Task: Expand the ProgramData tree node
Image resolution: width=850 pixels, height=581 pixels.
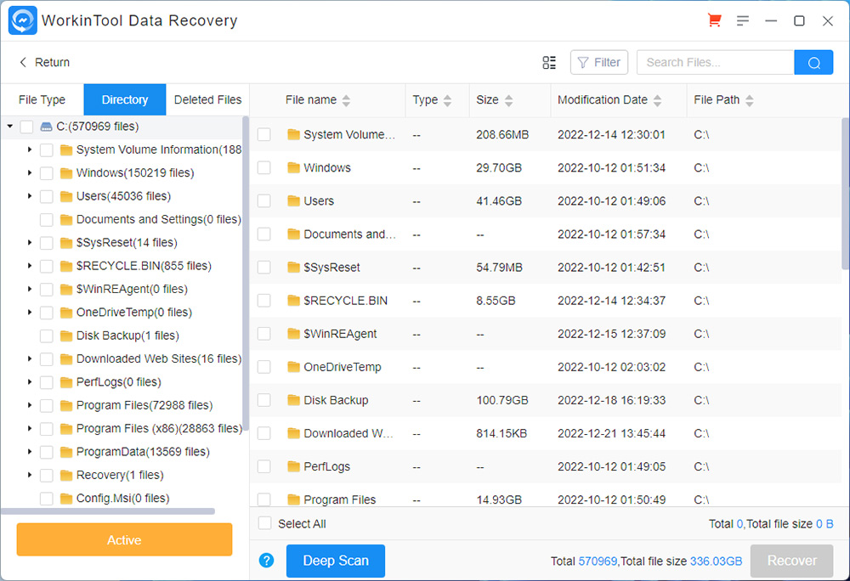Action: (30, 452)
